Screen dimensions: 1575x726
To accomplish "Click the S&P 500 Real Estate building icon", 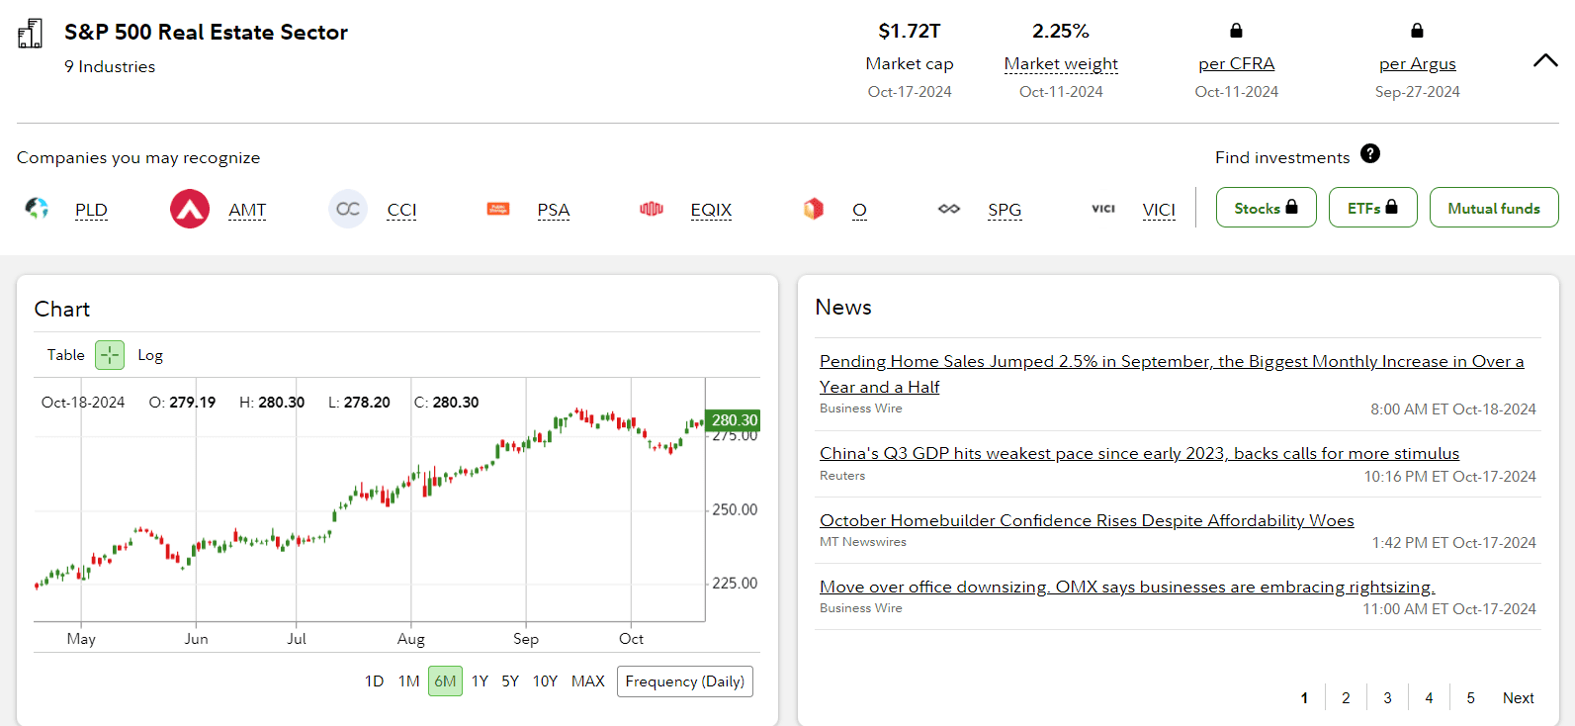I will [x=31, y=34].
